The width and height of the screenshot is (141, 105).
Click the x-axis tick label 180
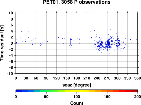coord(77,78)
